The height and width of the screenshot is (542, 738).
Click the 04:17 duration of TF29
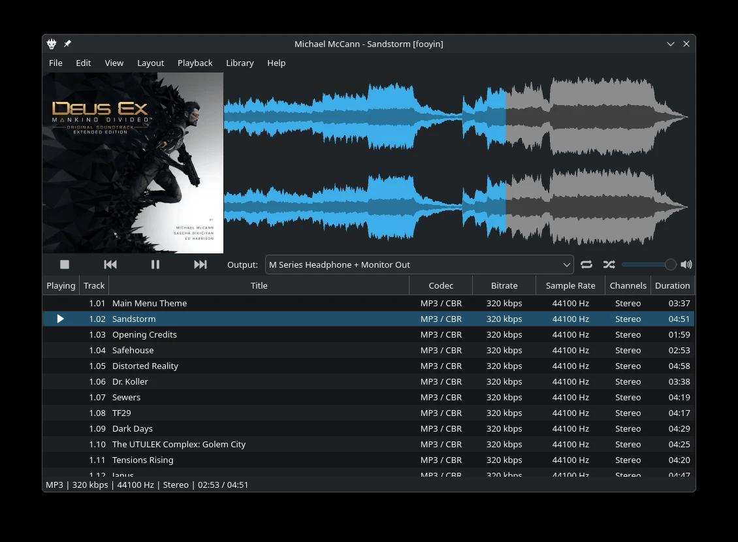coord(679,413)
